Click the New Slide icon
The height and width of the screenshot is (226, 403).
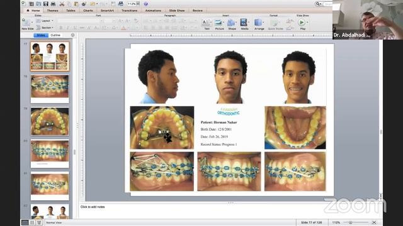coord(26,23)
